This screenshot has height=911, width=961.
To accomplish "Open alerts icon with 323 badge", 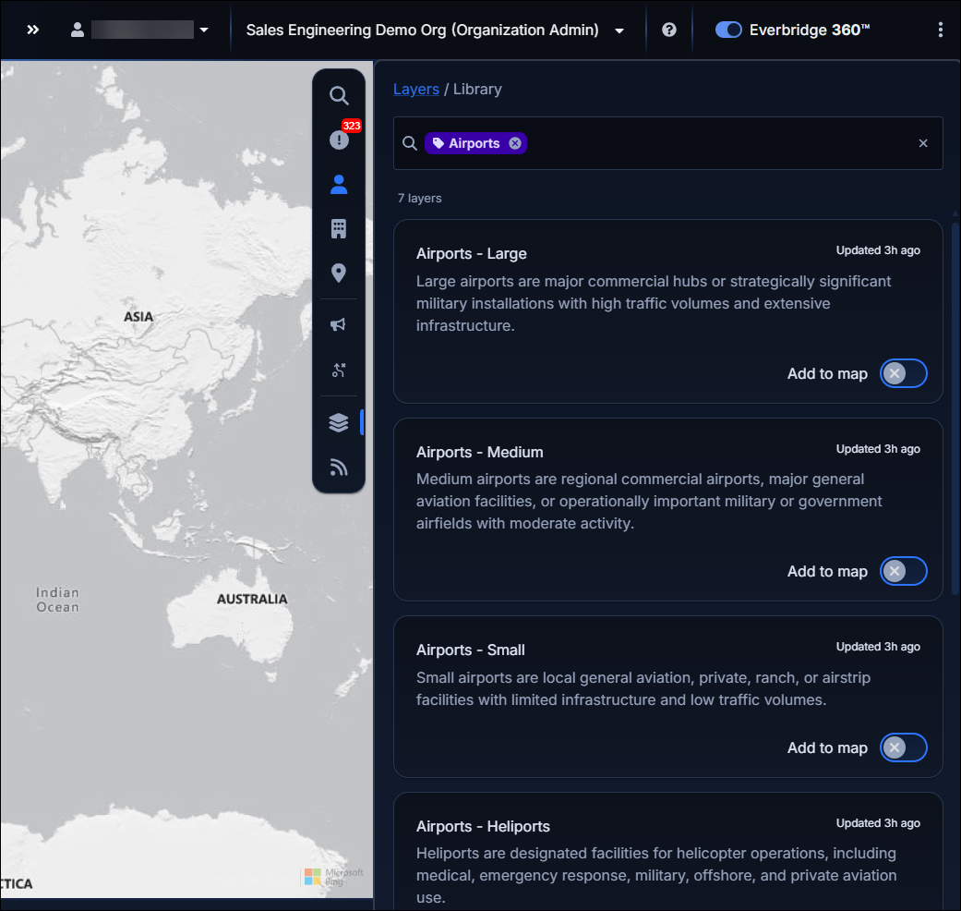I will click(339, 140).
